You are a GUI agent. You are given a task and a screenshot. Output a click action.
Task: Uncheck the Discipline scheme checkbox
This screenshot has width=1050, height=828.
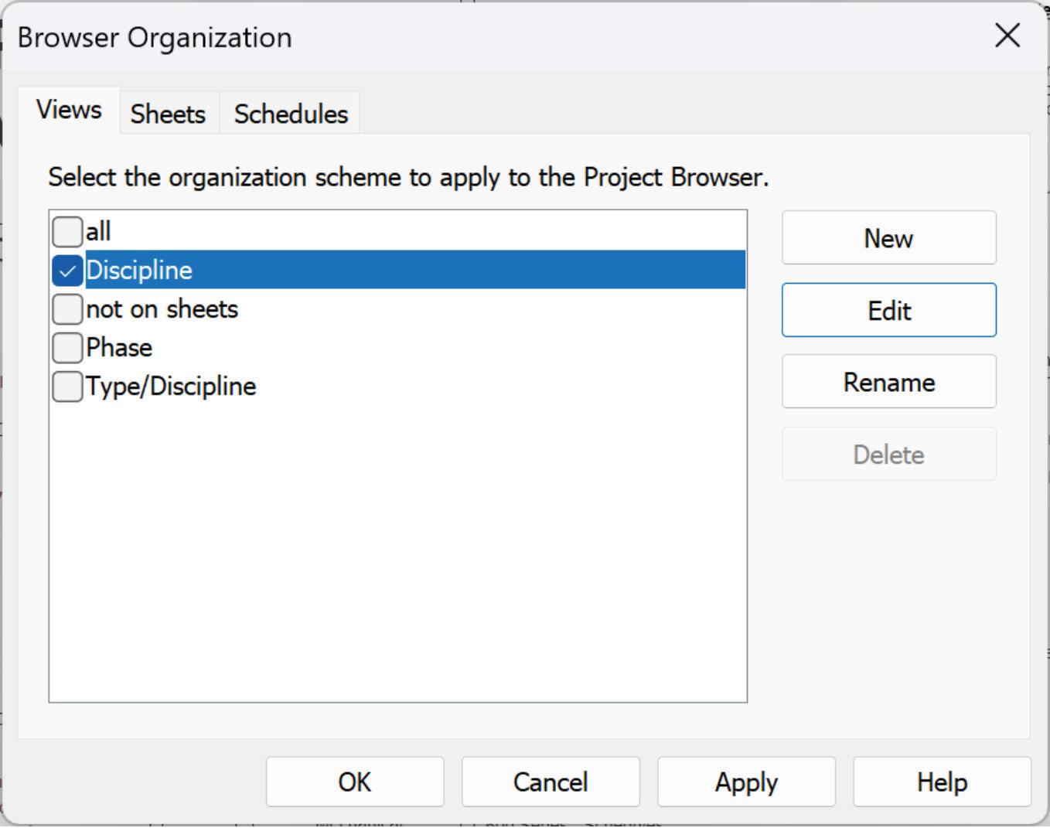tap(67, 271)
